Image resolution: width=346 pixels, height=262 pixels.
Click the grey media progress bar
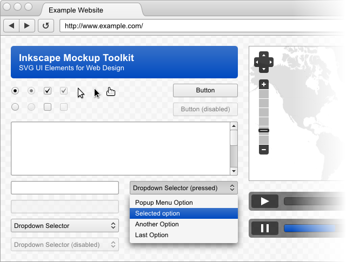coord(314,201)
